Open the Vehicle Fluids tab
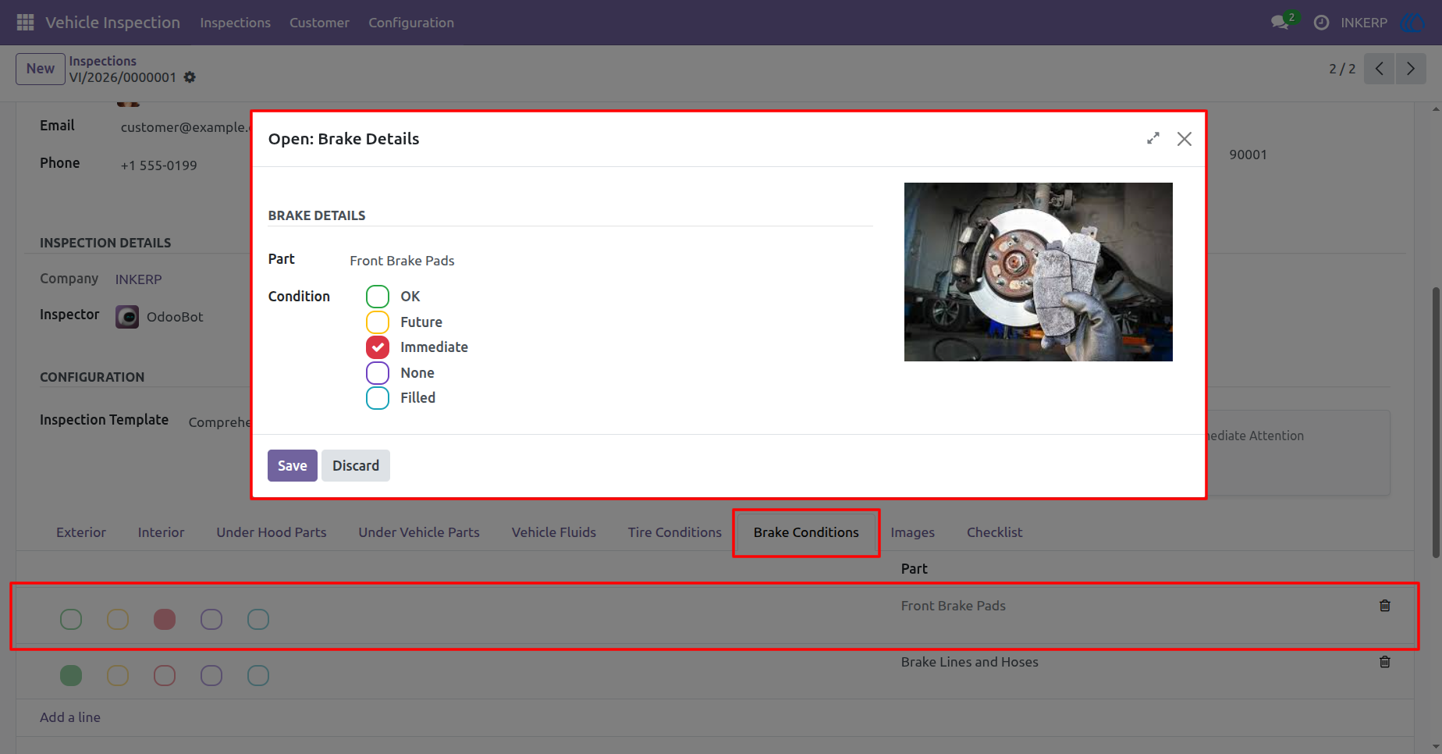Image resolution: width=1442 pixels, height=754 pixels. pyautogui.click(x=554, y=532)
